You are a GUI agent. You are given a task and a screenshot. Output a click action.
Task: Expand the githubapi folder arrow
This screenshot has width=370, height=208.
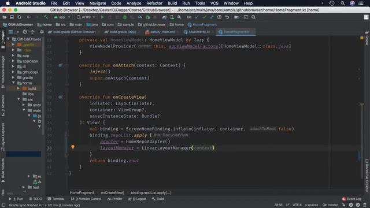tap(13, 72)
